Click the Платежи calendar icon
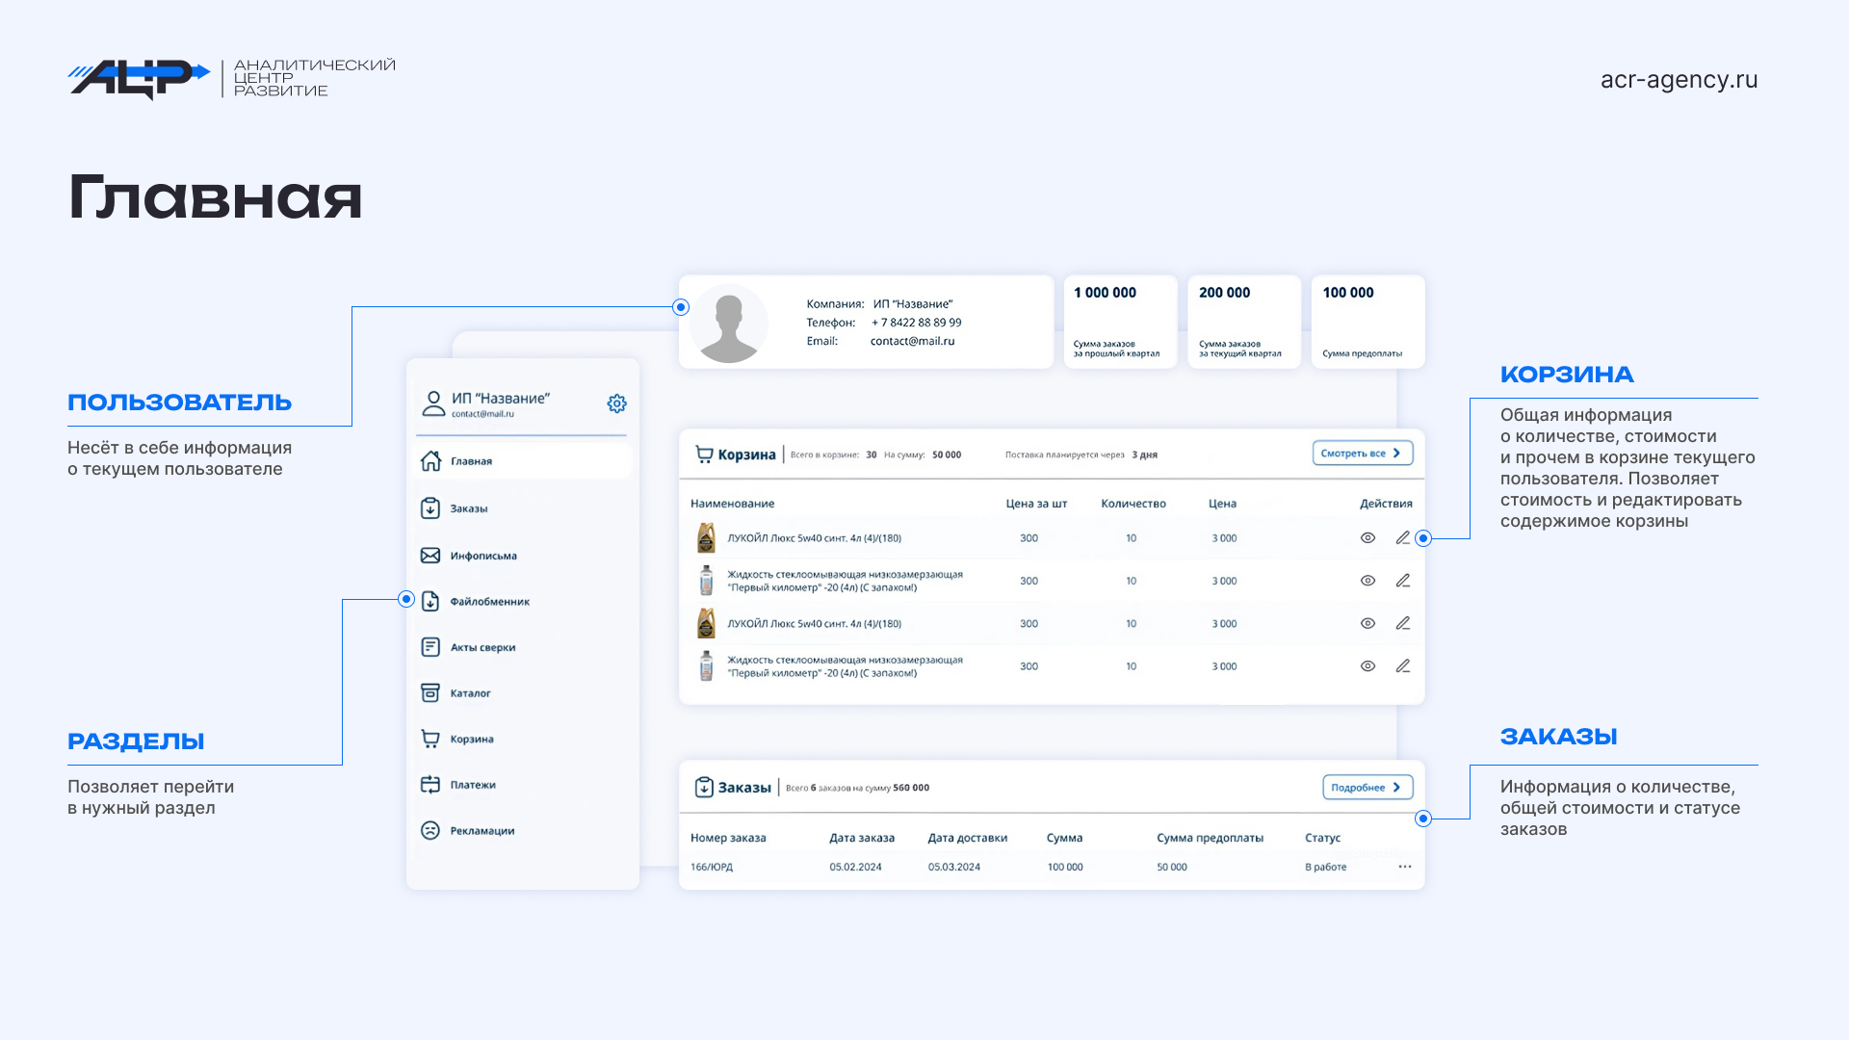The image size is (1849, 1040). [430, 785]
